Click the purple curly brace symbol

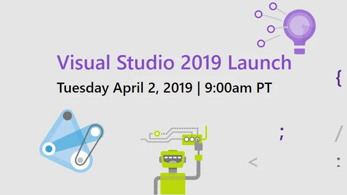point(339,78)
